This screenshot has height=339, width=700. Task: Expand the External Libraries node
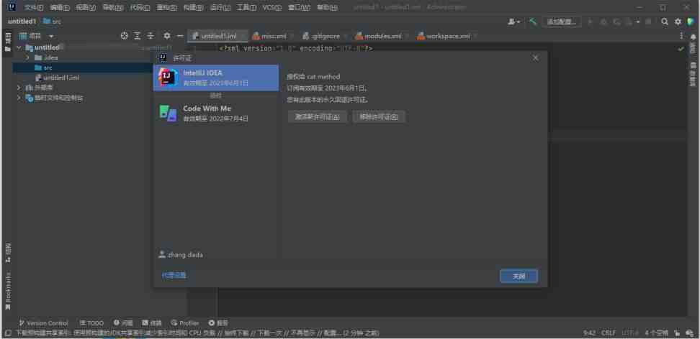[x=19, y=88]
